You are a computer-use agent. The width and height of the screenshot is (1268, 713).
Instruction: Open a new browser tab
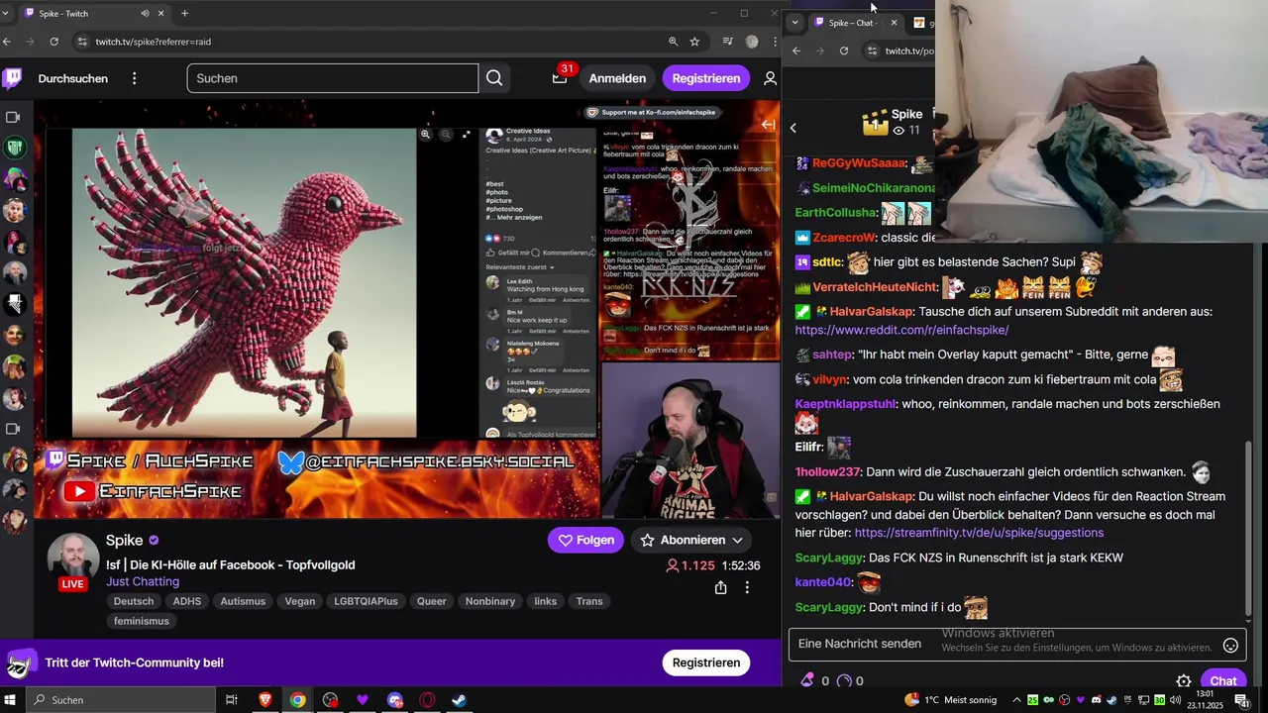(184, 14)
